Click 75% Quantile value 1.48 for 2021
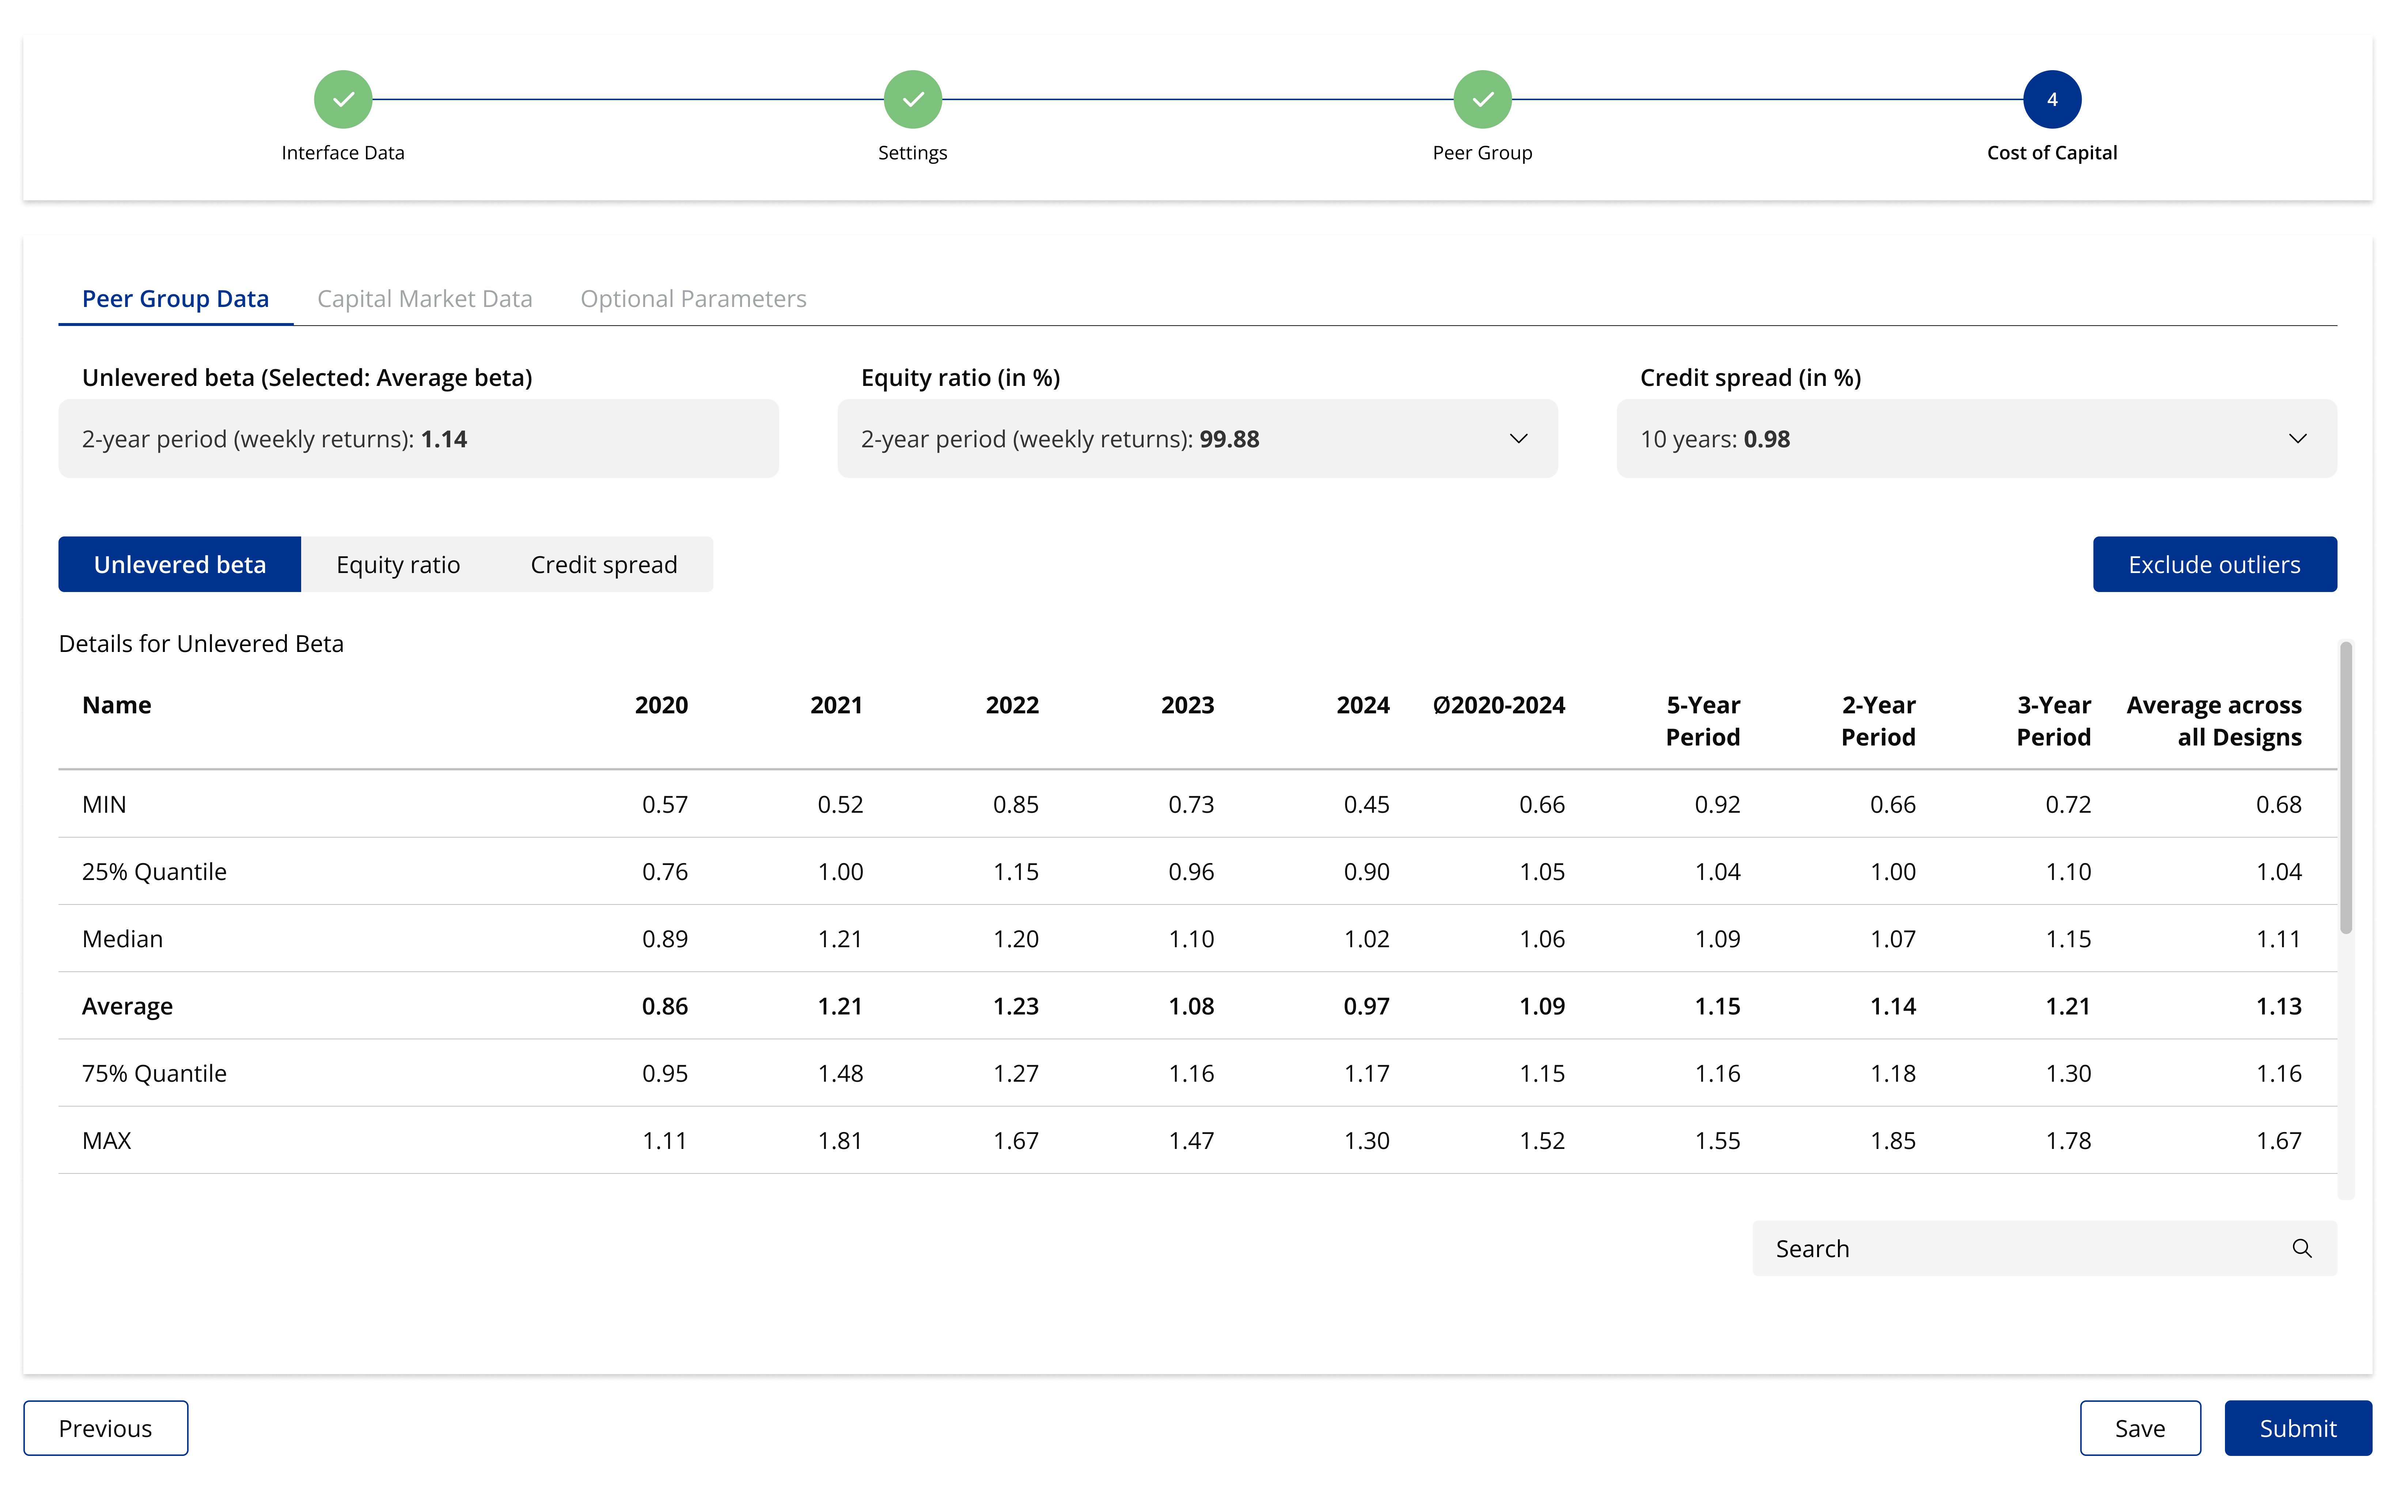 840,1073
